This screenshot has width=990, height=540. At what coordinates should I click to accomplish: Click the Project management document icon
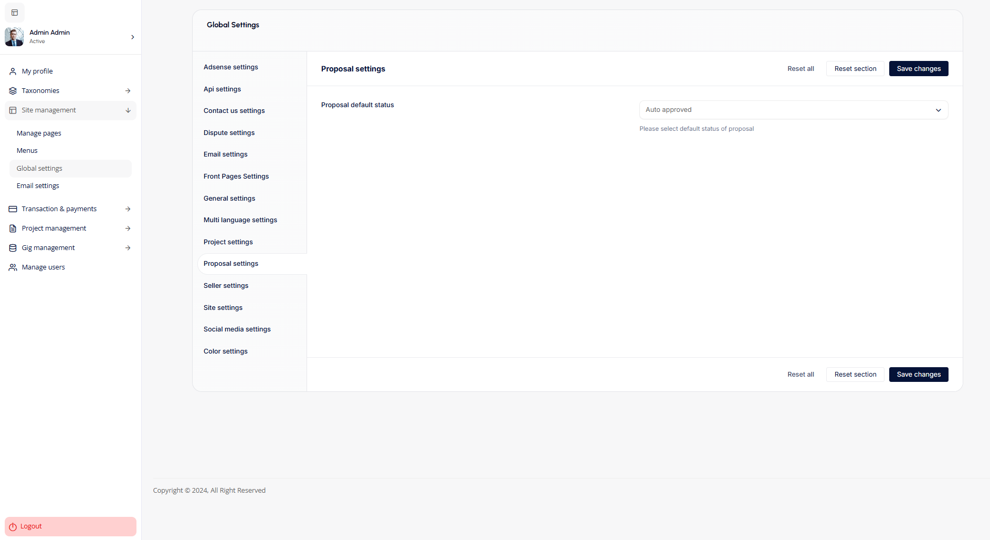pyautogui.click(x=13, y=229)
